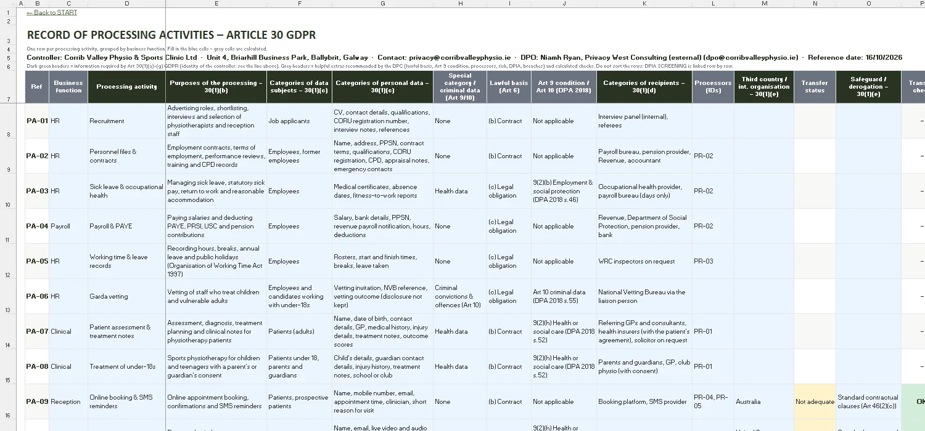Click the 'Garda vetting' activity cell

point(126,296)
